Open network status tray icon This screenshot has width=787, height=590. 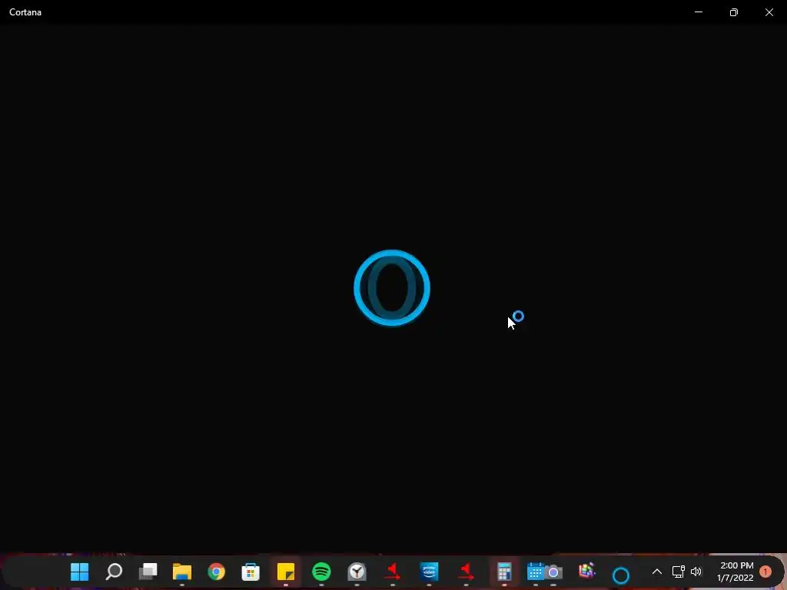click(x=678, y=572)
